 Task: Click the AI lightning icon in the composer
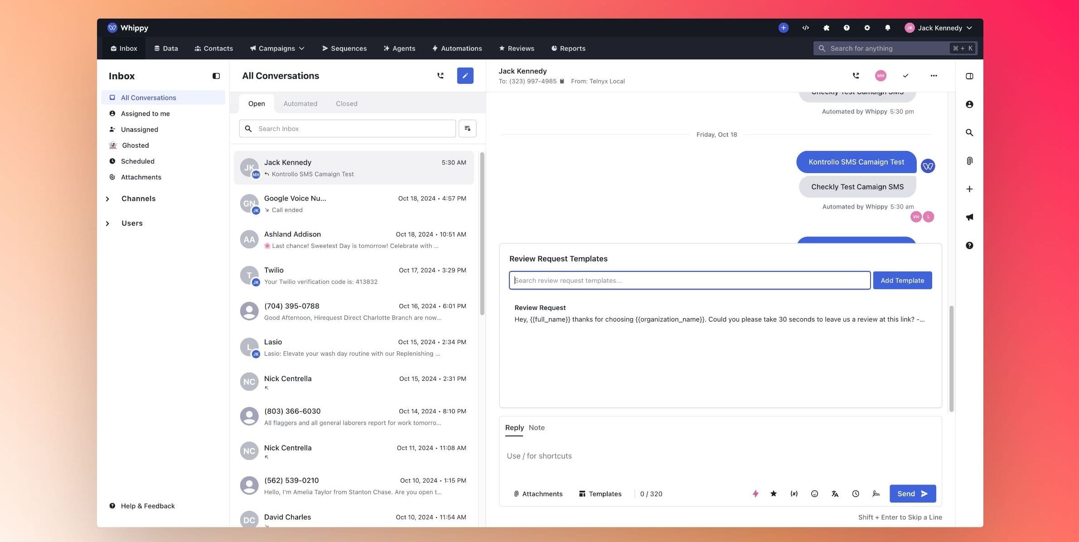click(755, 494)
